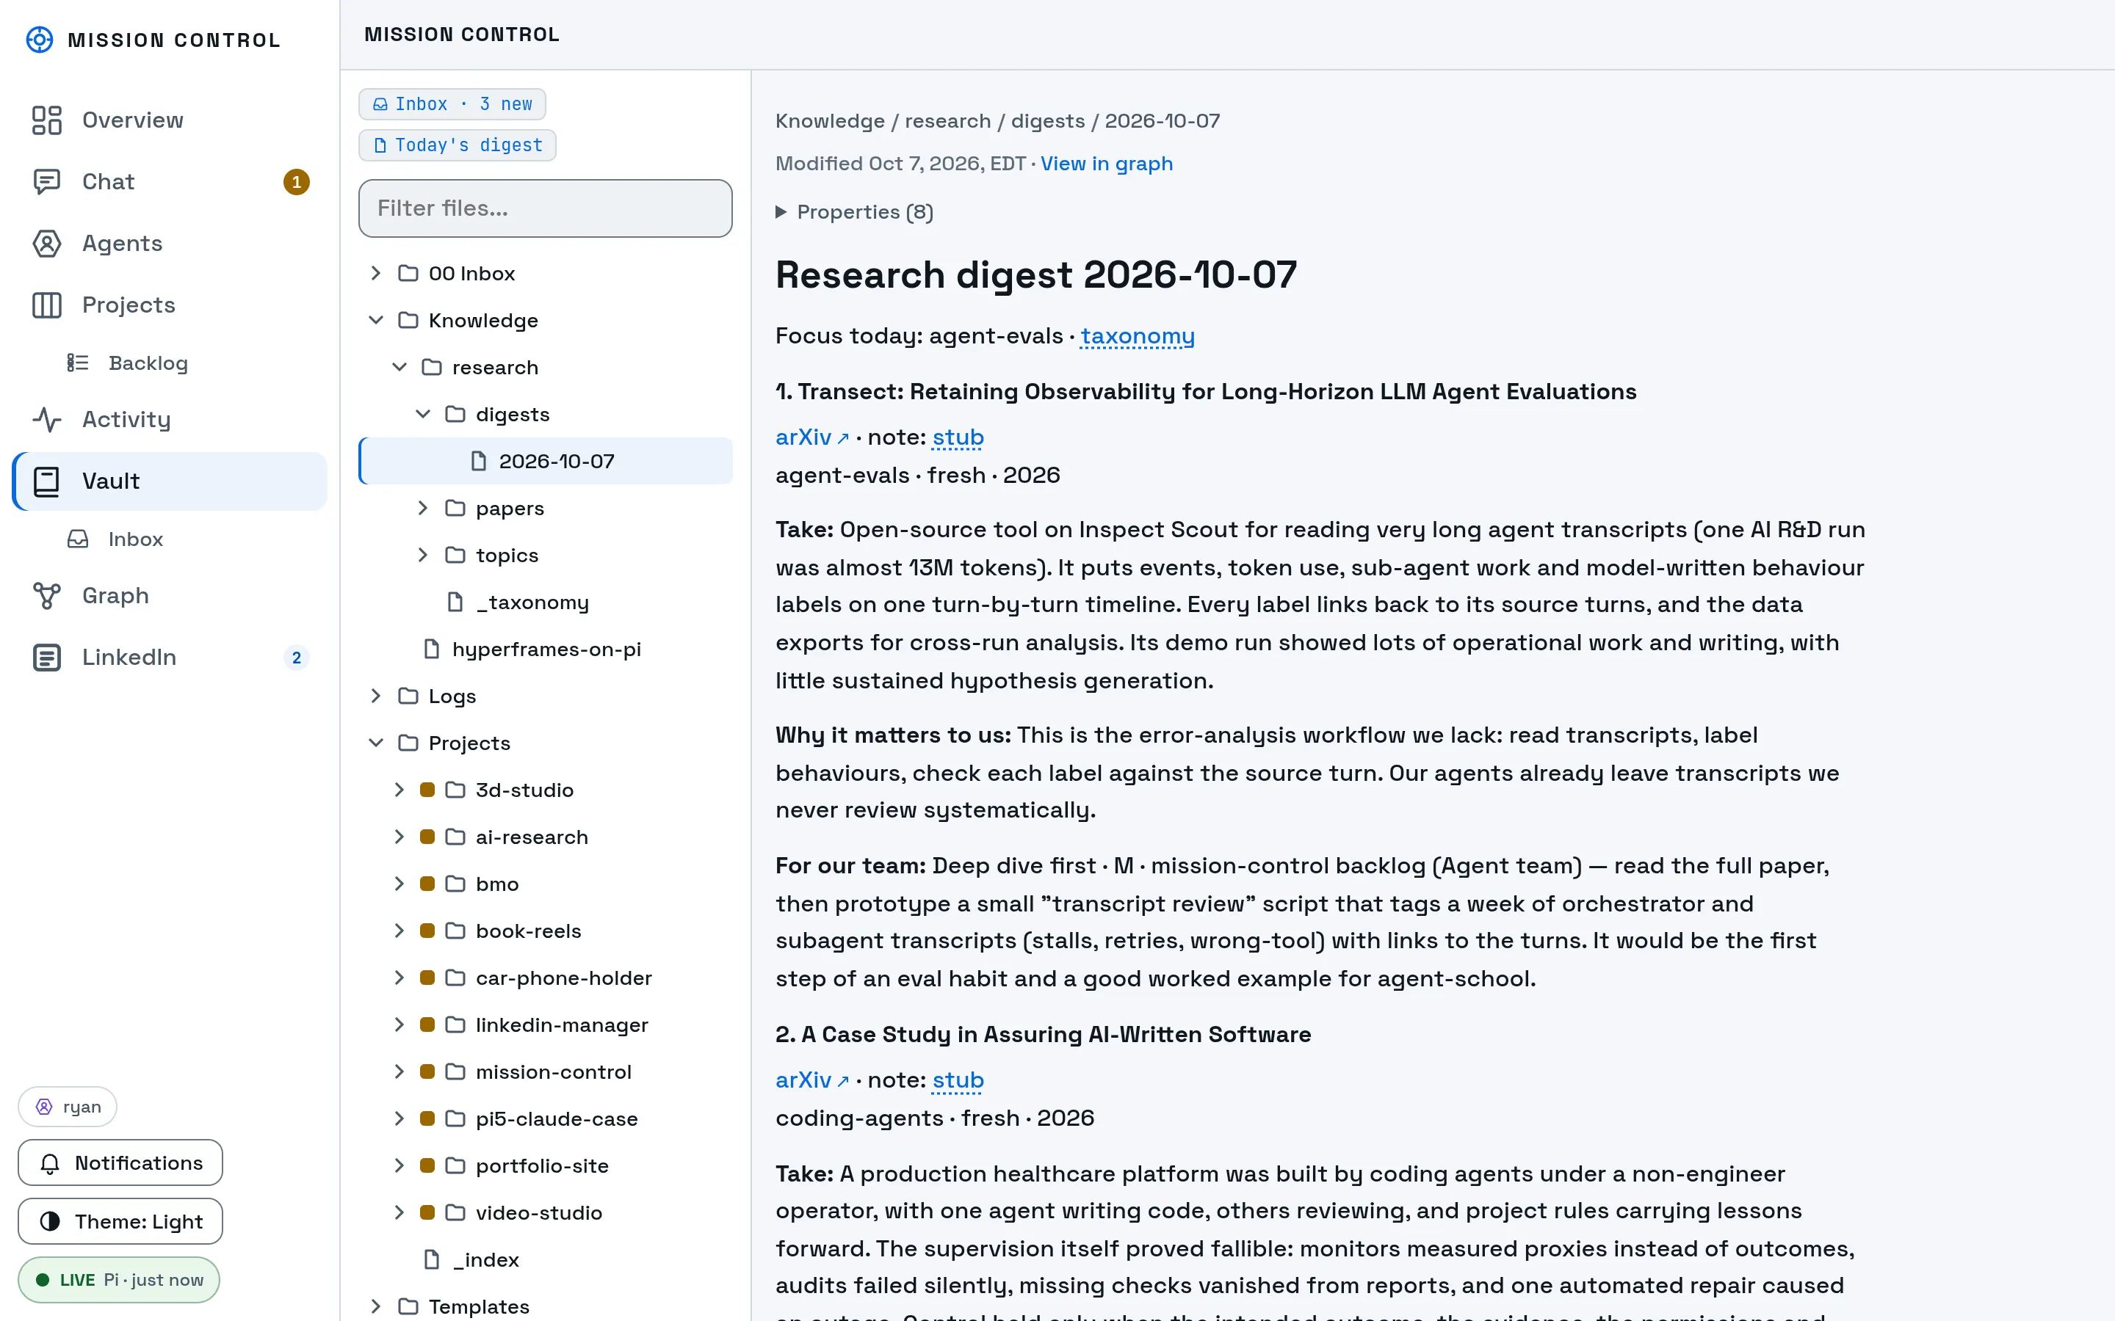Open Today's digest chip
Viewport: 2115px width, 1321px height.
coord(457,145)
